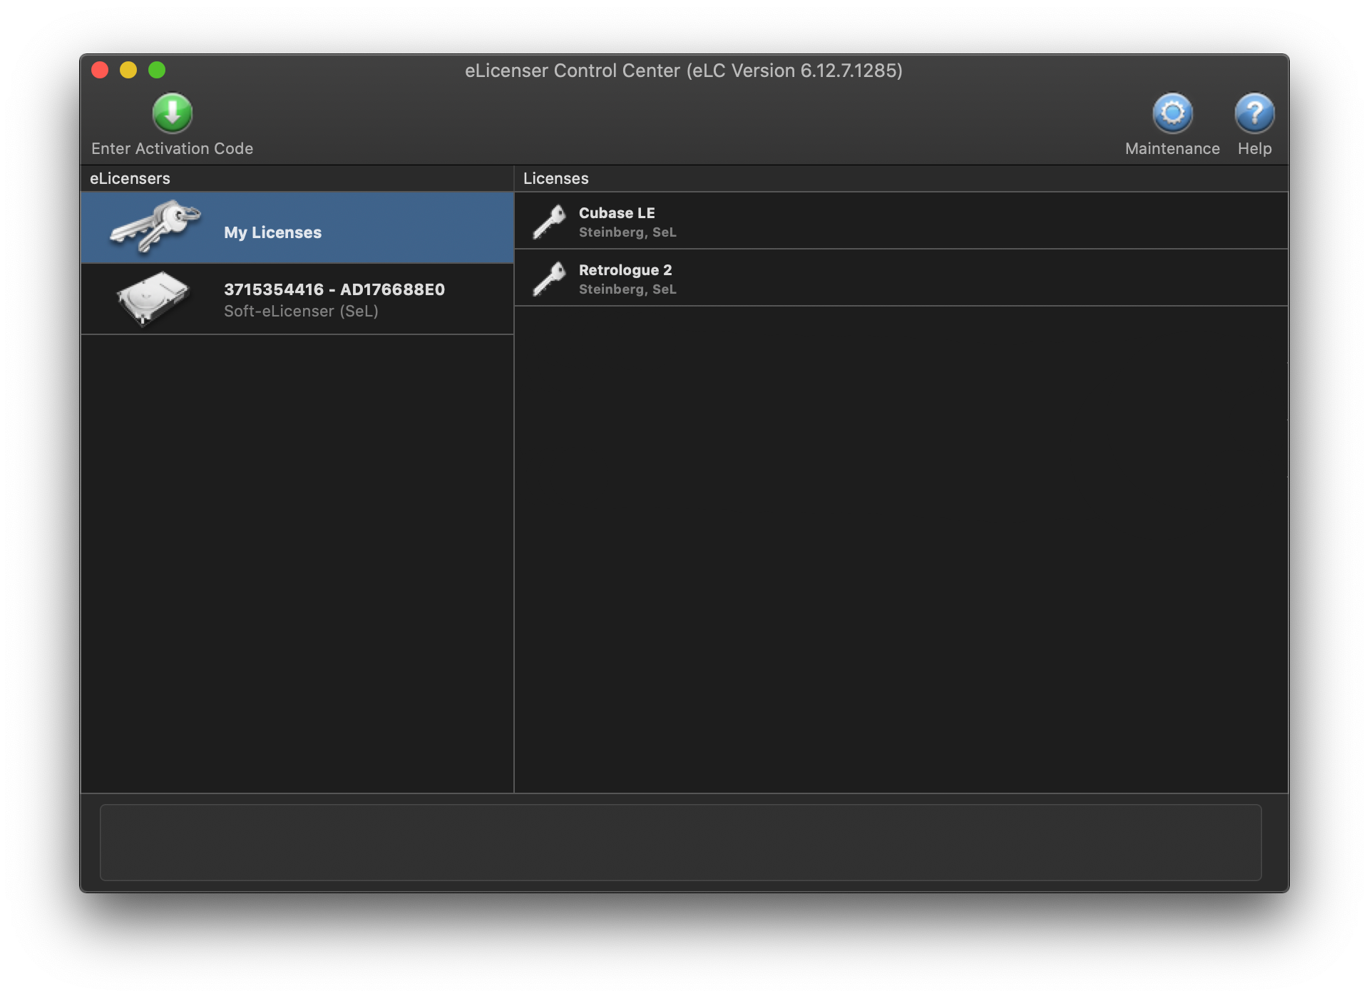Click 'Steinberg, SeL' under Retrologue 2
The height and width of the screenshot is (998, 1369).
(627, 289)
